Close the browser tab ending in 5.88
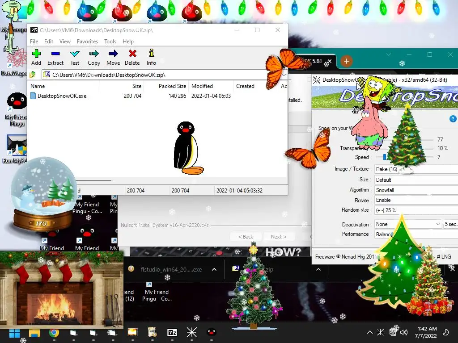The height and width of the screenshot is (343, 458). [x=330, y=61]
